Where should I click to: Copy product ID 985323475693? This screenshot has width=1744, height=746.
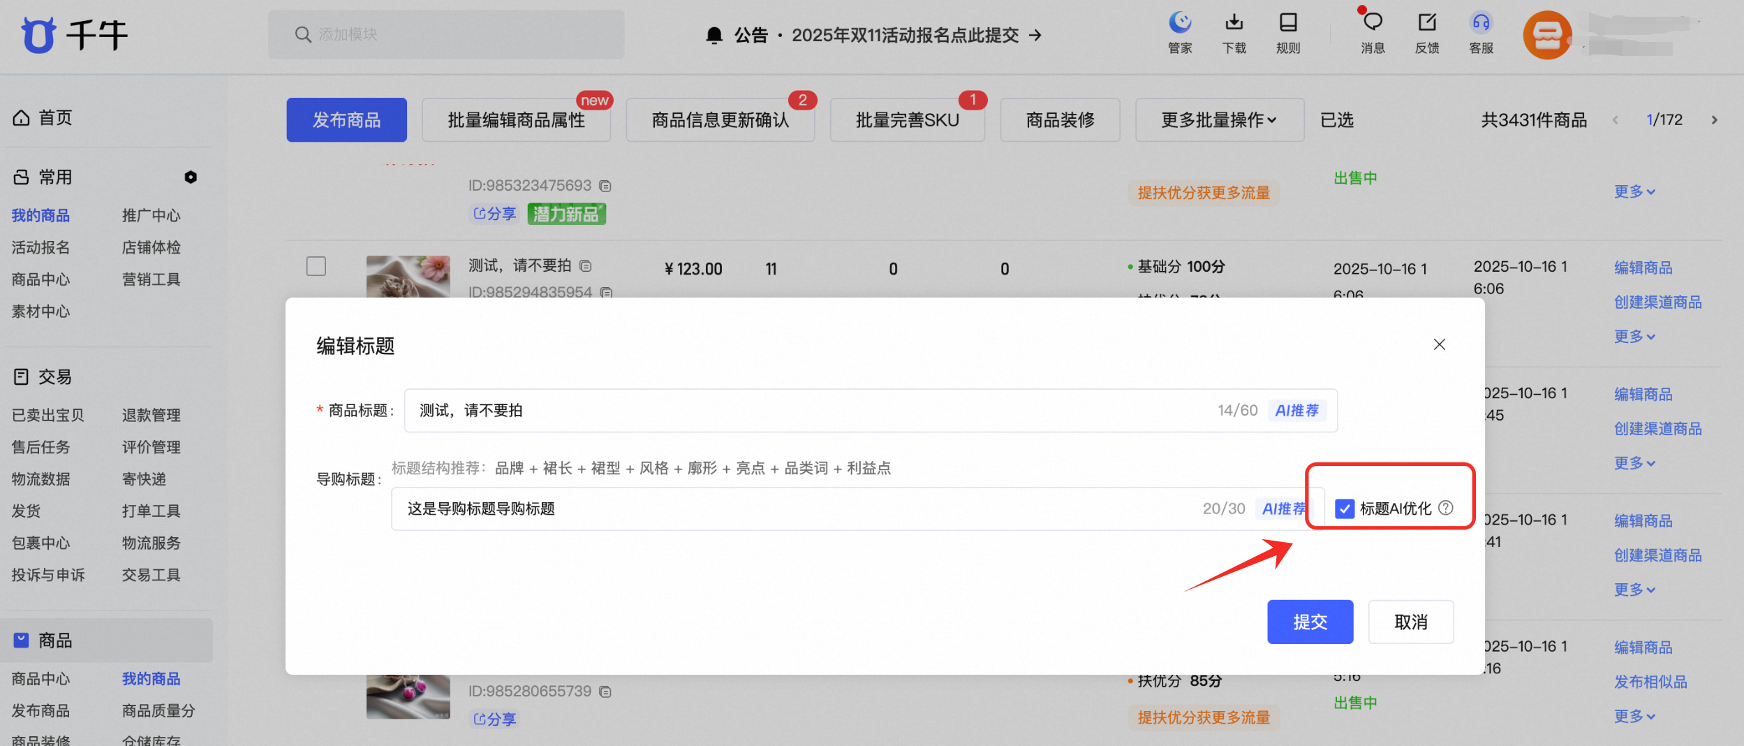[x=605, y=186]
